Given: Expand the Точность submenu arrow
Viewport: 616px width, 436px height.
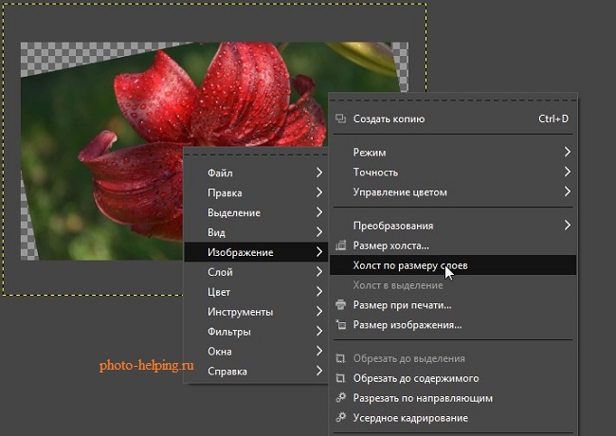Looking at the screenshot, I should (x=567, y=172).
